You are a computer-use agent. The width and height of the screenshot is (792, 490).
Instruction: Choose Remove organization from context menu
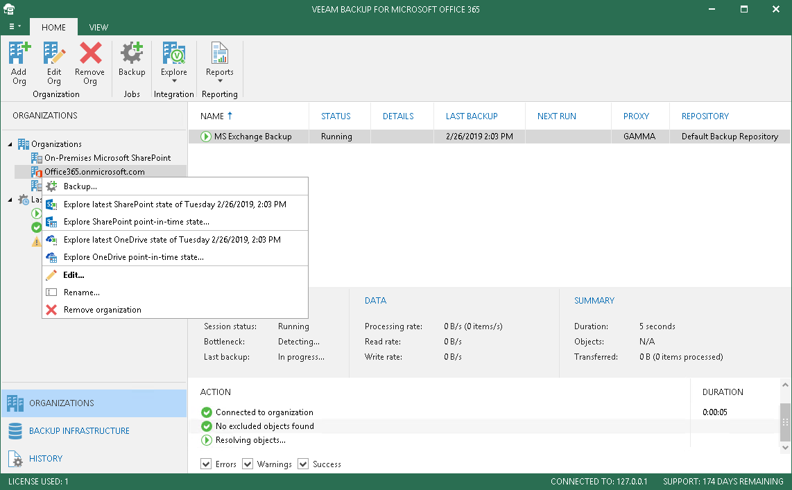coord(175,310)
